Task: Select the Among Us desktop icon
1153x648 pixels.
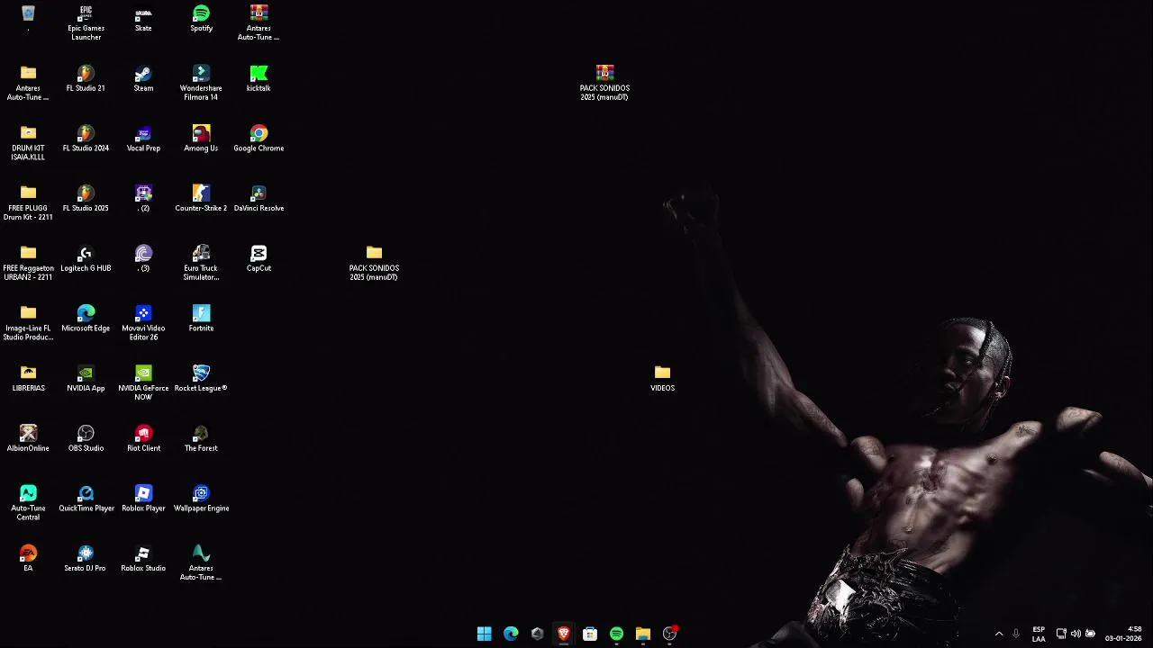Action: 201,139
